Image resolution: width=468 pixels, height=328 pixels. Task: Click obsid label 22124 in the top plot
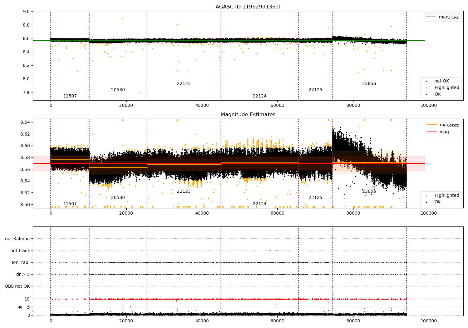(260, 96)
